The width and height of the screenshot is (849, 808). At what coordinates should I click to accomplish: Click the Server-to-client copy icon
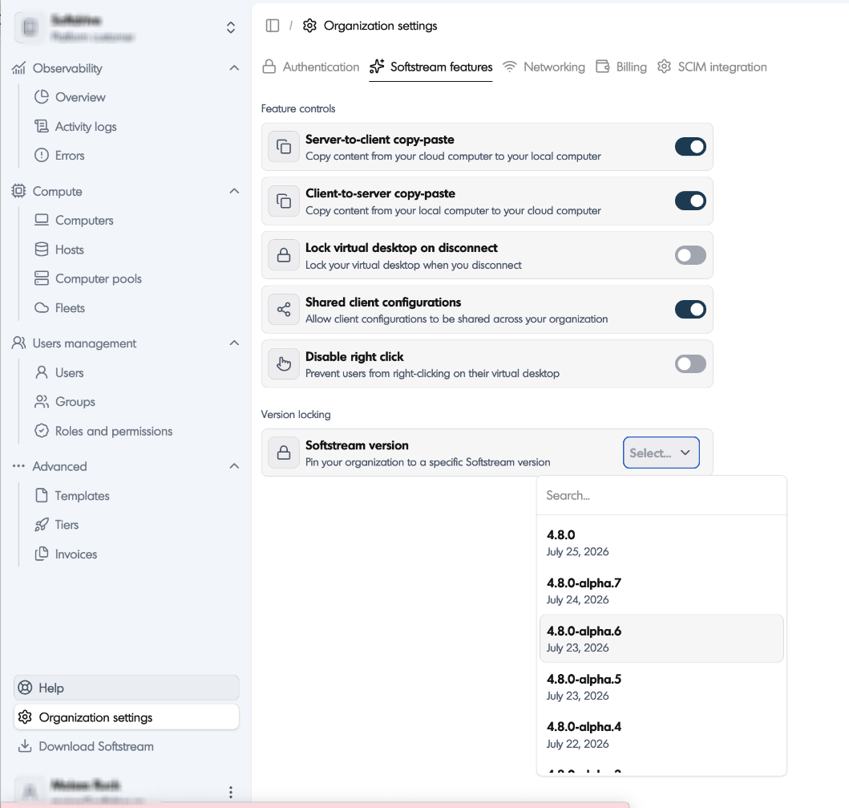coord(284,147)
